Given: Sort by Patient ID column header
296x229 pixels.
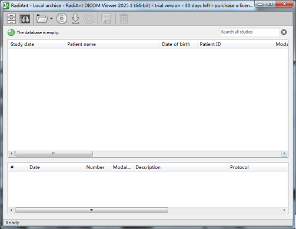Looking at the screenshot, I should (235, 44).
